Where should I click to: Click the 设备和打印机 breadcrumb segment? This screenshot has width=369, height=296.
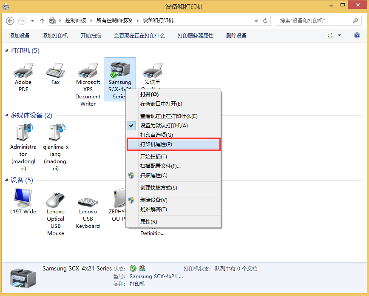158,20
